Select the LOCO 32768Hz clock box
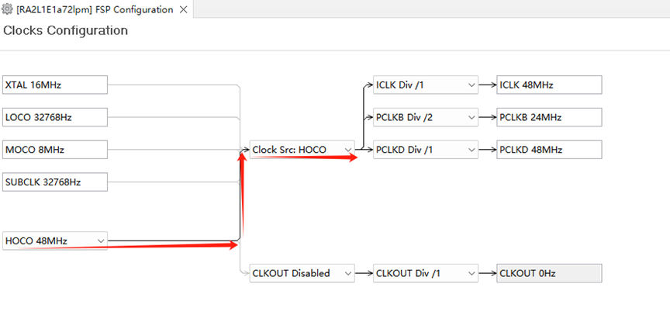This screenshot has width=670, height=315. coord(55,117)
